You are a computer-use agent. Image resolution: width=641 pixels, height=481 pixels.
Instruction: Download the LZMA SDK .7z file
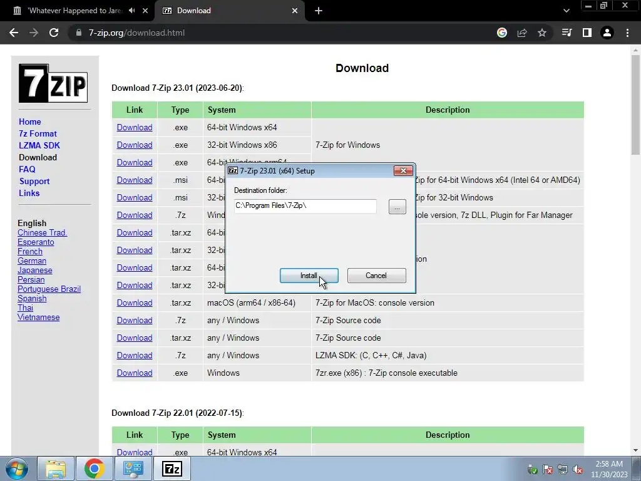[x=135, y=356]
